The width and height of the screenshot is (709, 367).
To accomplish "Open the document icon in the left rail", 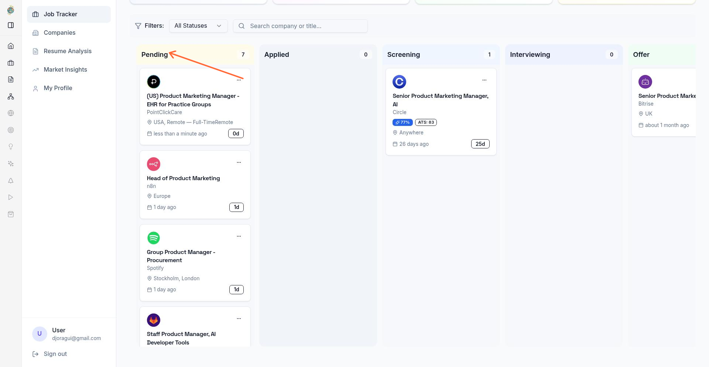I will (11, 79).
